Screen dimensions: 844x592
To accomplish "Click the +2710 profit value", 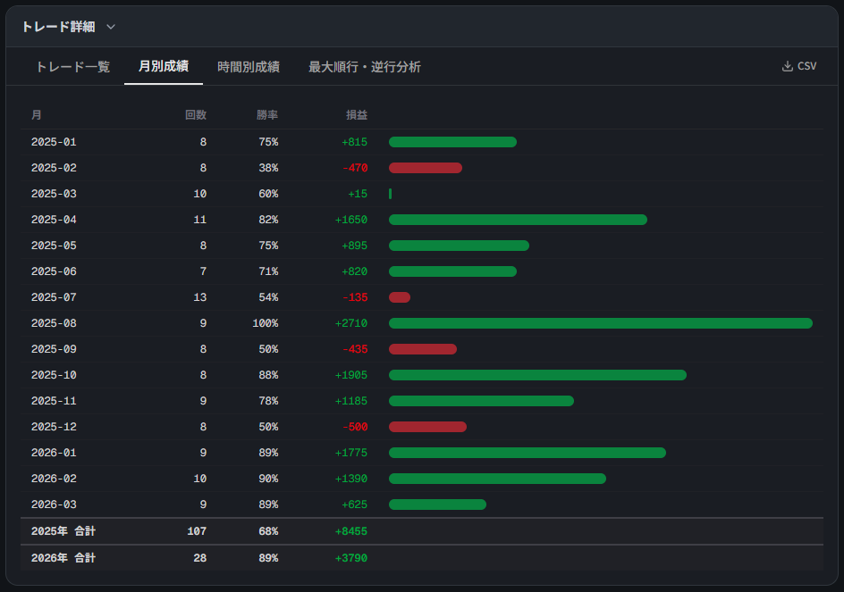I will click(x=351, y=323).
